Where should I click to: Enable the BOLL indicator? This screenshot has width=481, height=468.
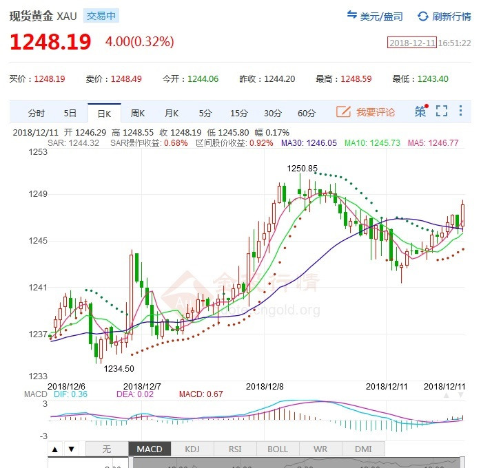pos(277,449)
